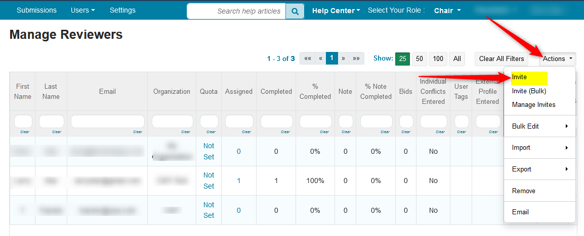
Task: Open assigned count 0 in first row
Action: (x=239, y=151)
